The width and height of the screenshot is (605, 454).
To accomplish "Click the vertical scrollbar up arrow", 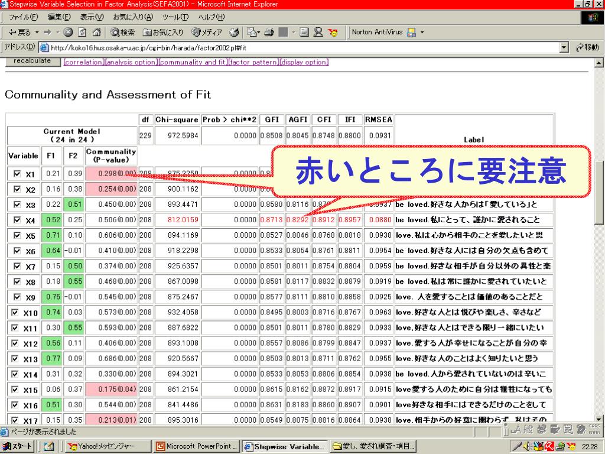I will coord(599,62).
